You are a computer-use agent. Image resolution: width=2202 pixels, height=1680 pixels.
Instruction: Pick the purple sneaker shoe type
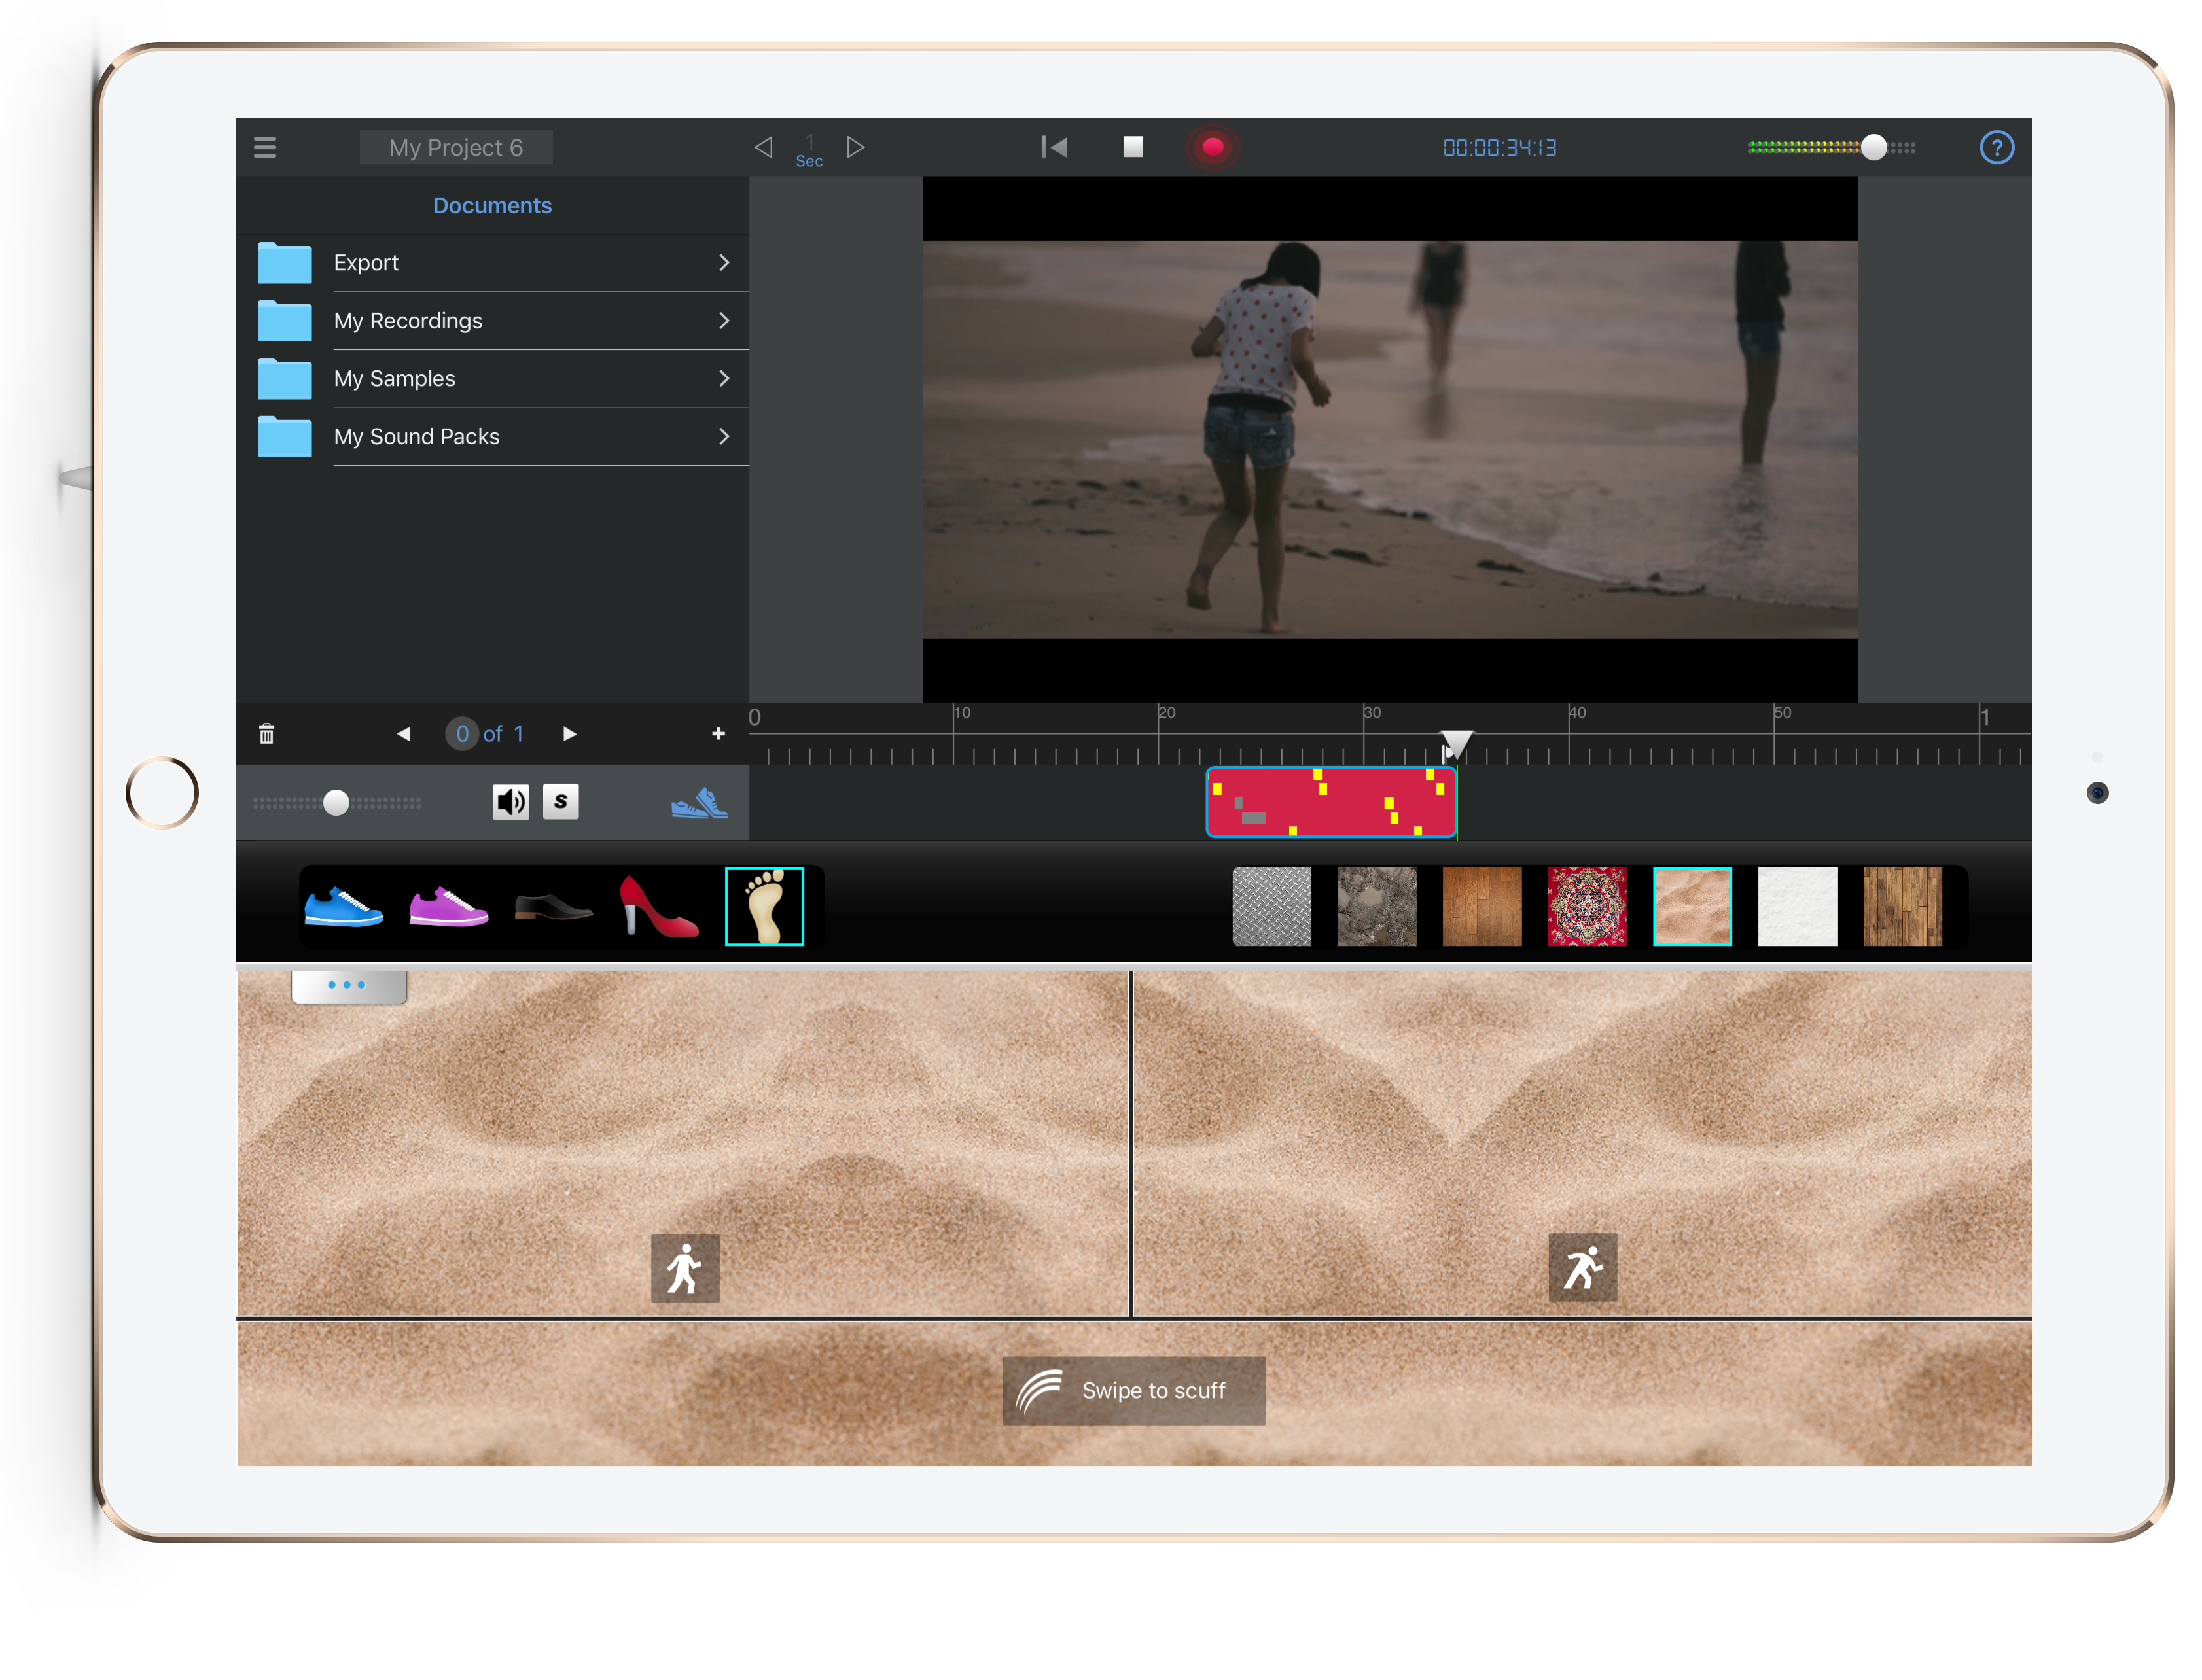tap(449, 906)
